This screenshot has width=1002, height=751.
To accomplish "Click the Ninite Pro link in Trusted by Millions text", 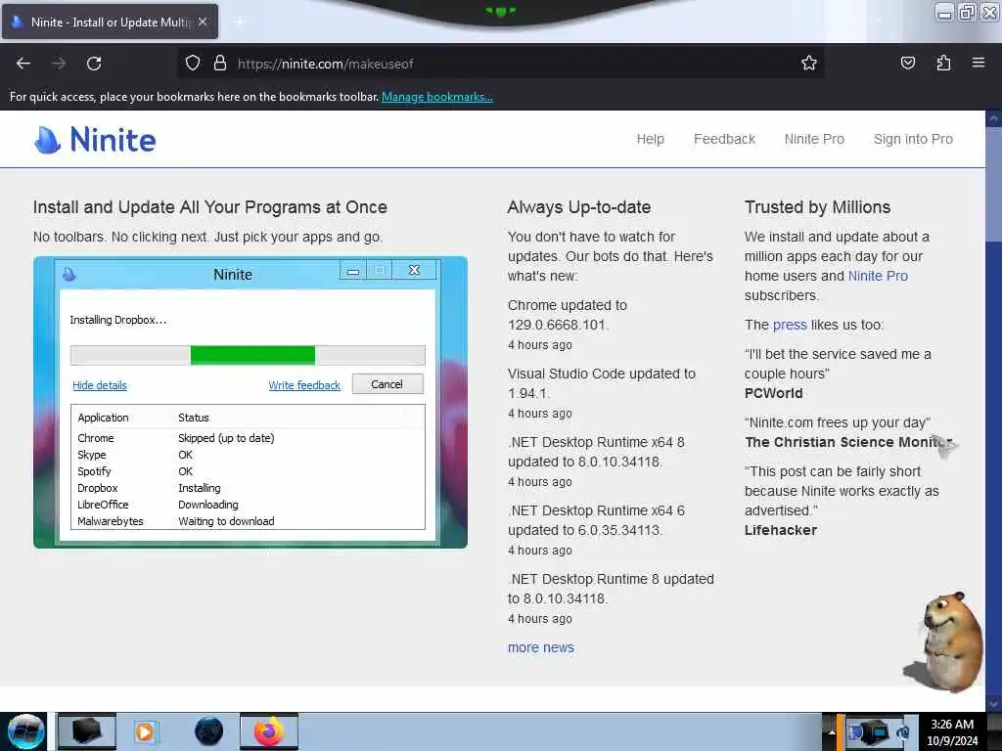I will coord(878,276).
